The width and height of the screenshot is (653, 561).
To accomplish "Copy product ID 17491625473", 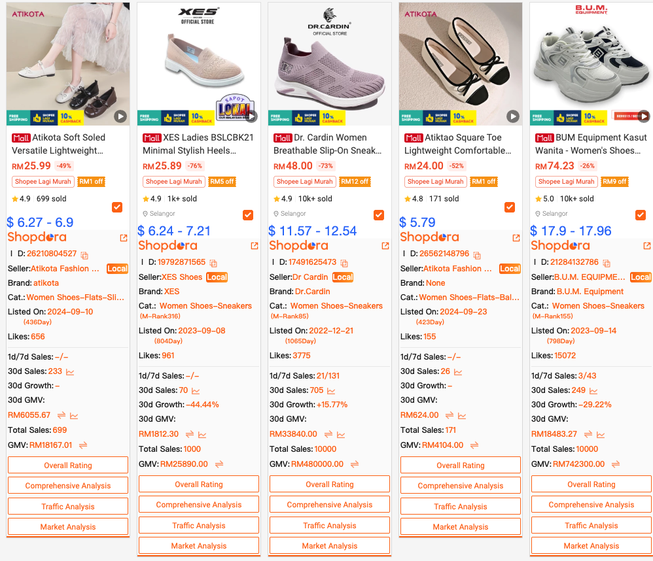I will tap(344, 263).
